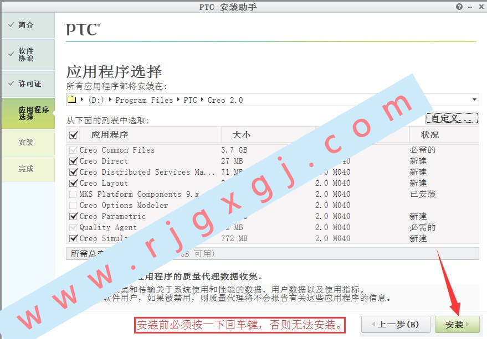This screenshot has height=339, width=487.
Task: Disable the Creo Layout checkbox
Action: [73, 183]
